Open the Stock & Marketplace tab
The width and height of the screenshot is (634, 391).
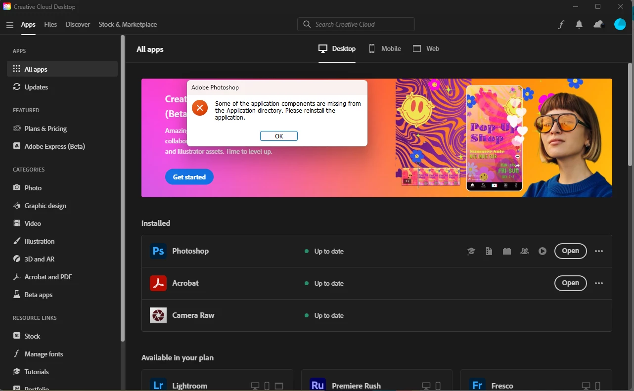pyautogui.click(x=128, y=24)
